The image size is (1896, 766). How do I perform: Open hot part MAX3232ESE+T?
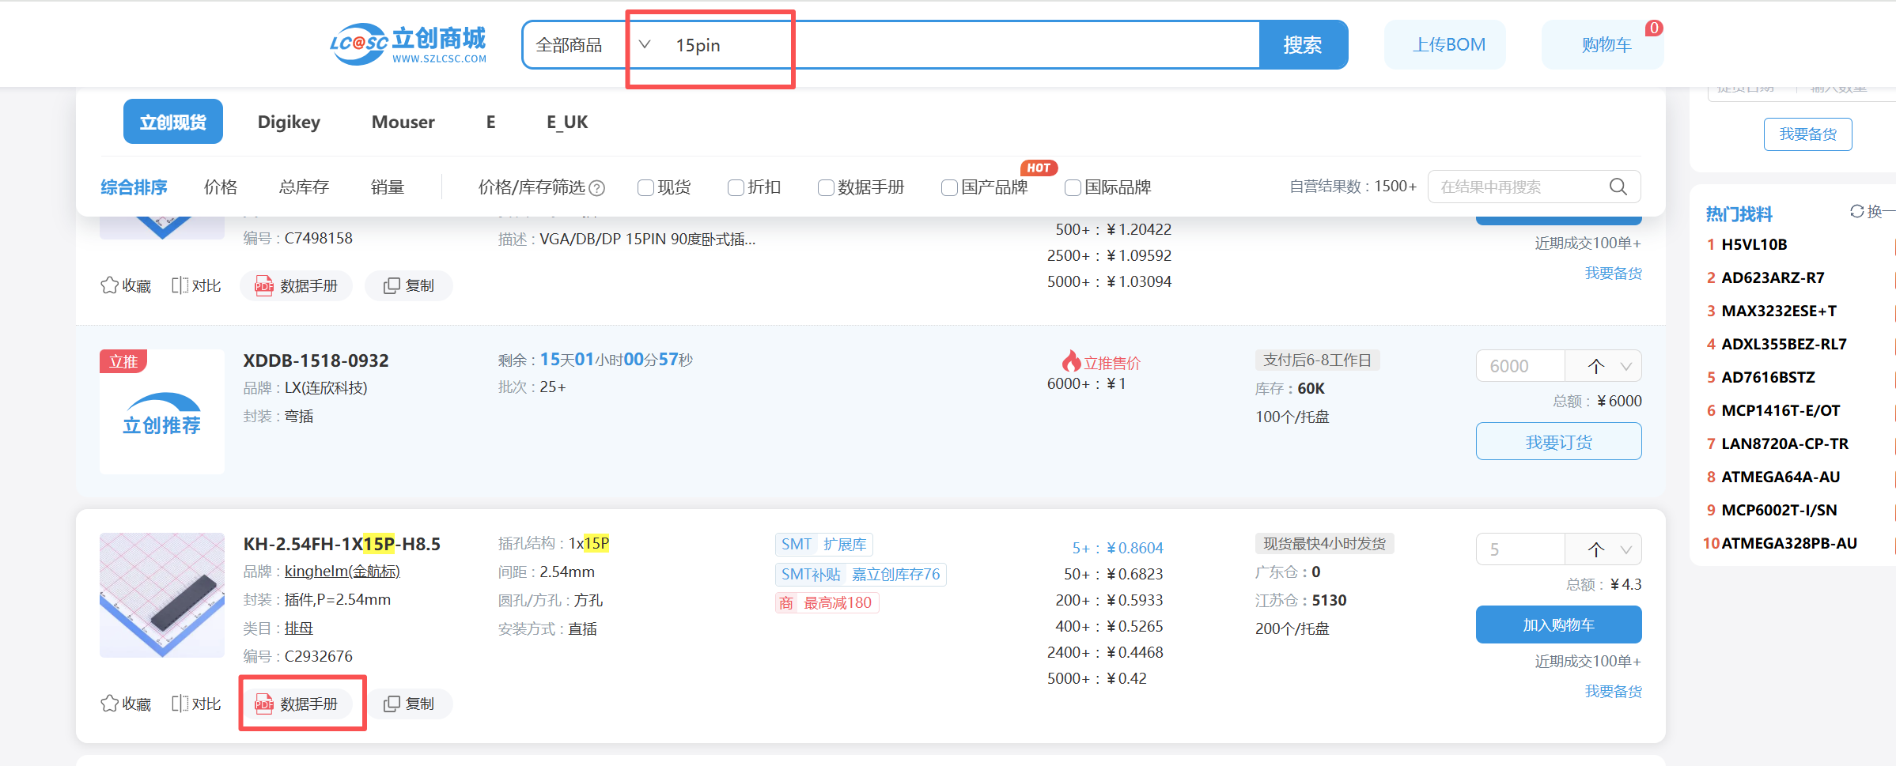click(x=1779, y=311)
